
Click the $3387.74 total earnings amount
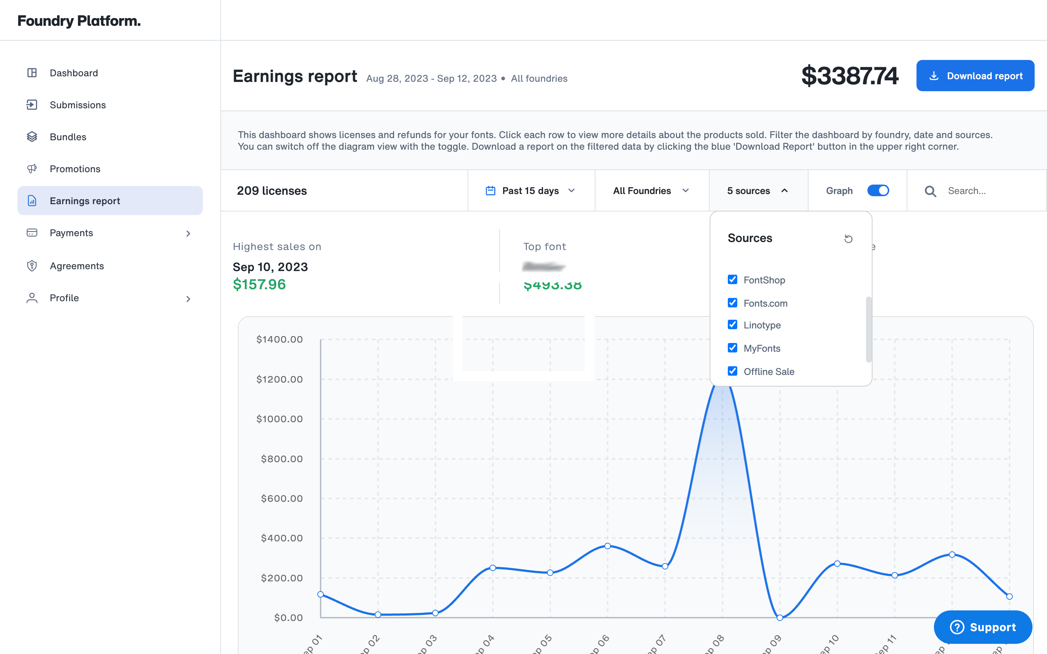click(x=850, y=76)
